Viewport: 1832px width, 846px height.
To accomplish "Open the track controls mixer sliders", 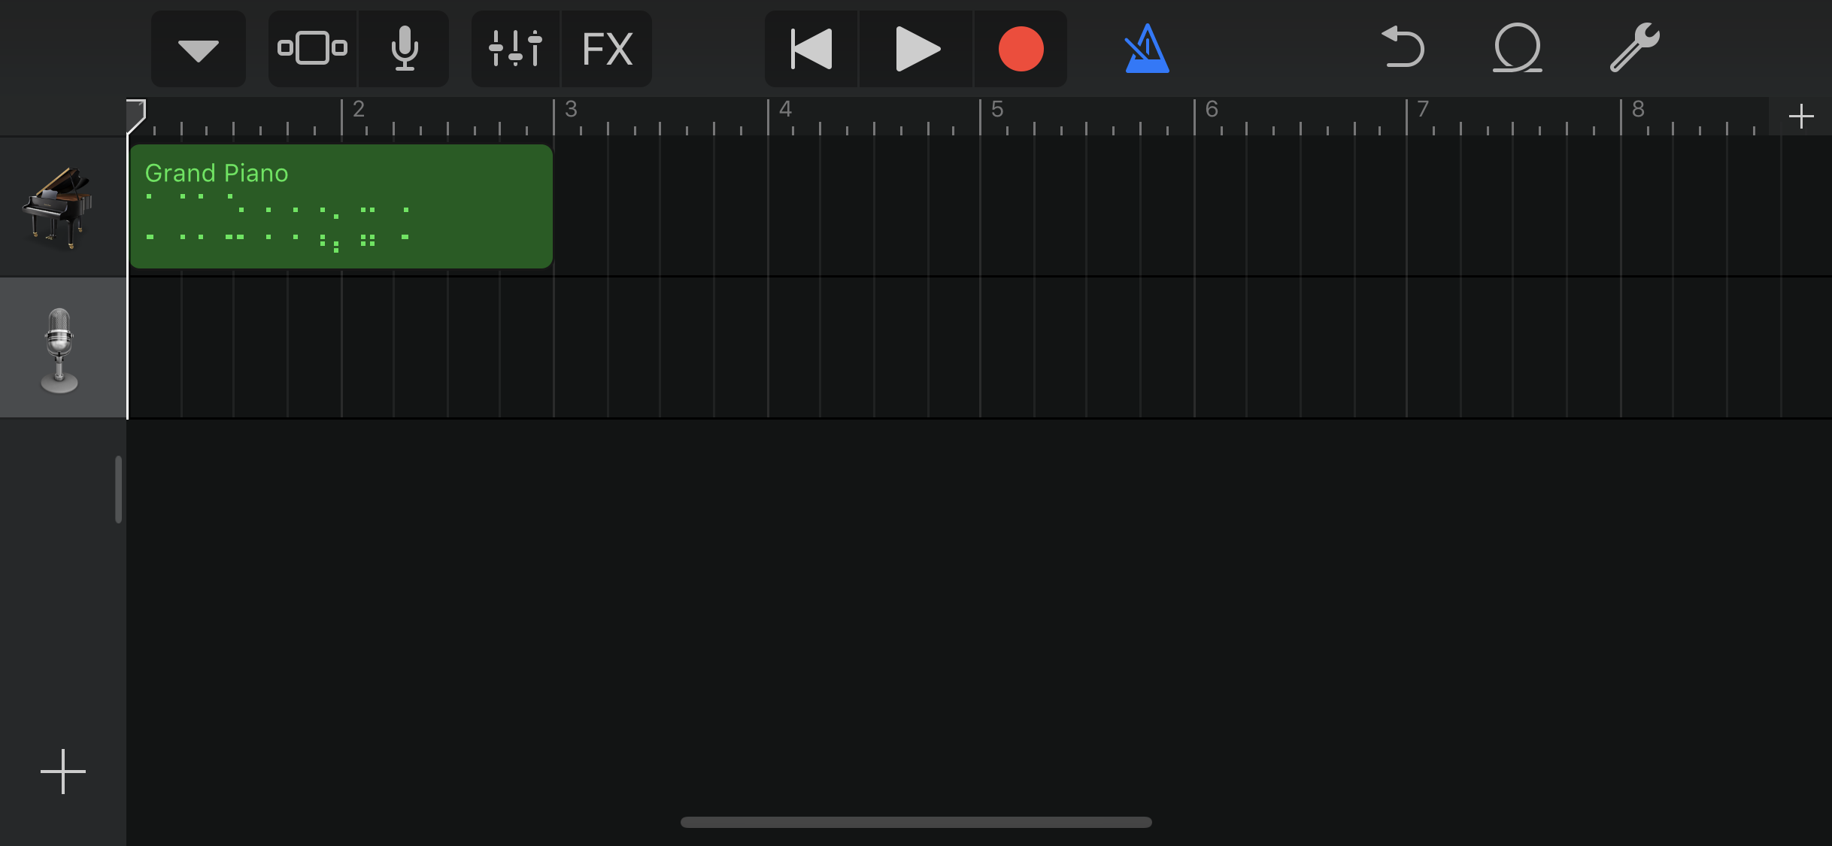I will click(x=515, y=49).
